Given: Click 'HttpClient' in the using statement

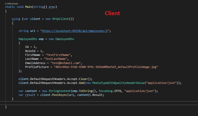Looking at the screenshot, I should pyautogui.click(x=60, y=19).
